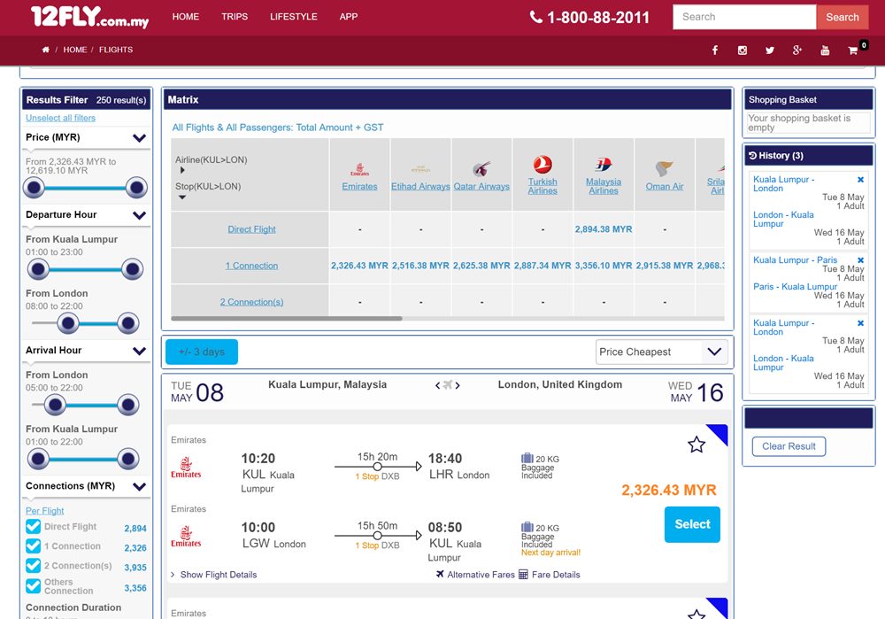Remove last Kuala Lumpur - London history entry
This screenshot has height=619, width=885.
pyautogui.click(x=861, y=323)
